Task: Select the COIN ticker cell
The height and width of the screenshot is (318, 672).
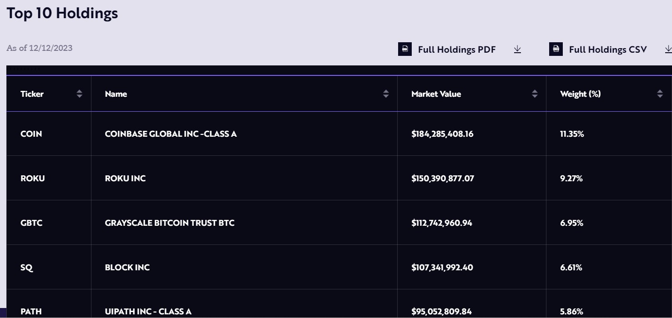Action: tap(31, 134)
